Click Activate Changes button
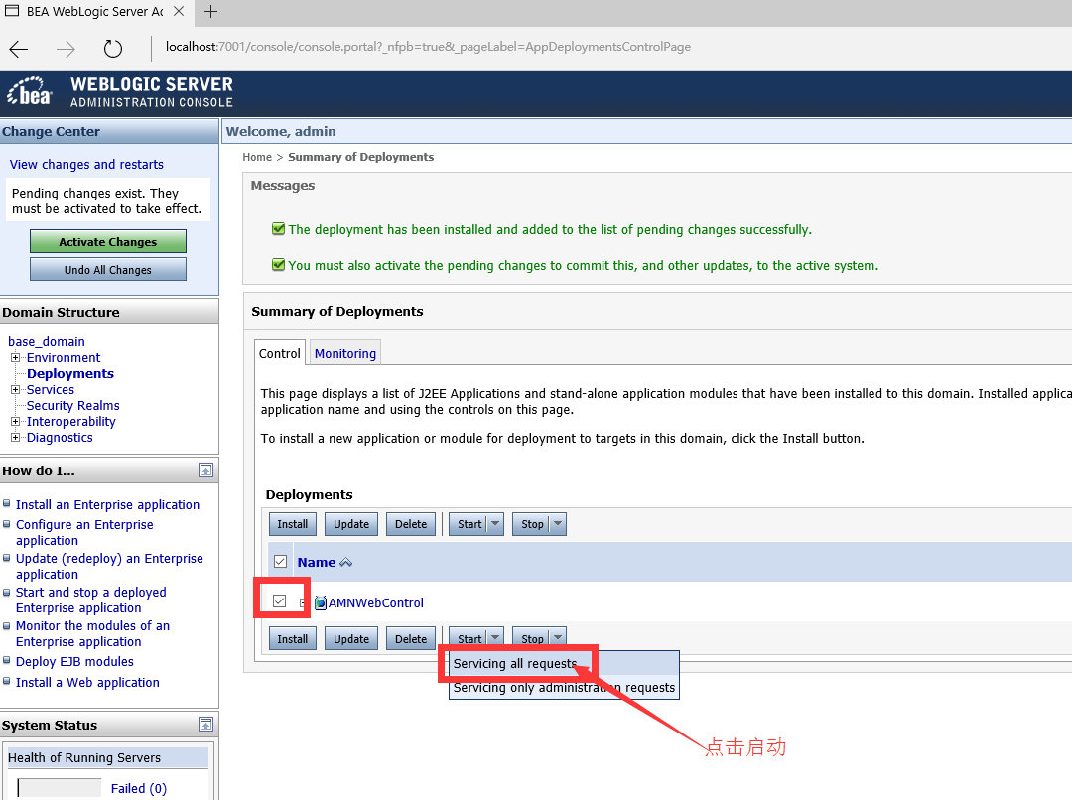Viewport: 1072px width, 800px height. 108,241
